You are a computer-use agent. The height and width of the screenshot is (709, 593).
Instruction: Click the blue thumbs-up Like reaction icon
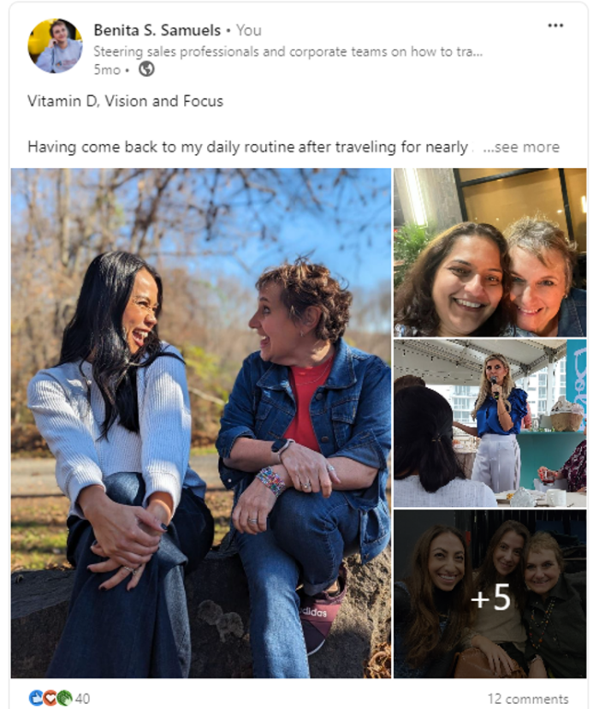point(36,698)
